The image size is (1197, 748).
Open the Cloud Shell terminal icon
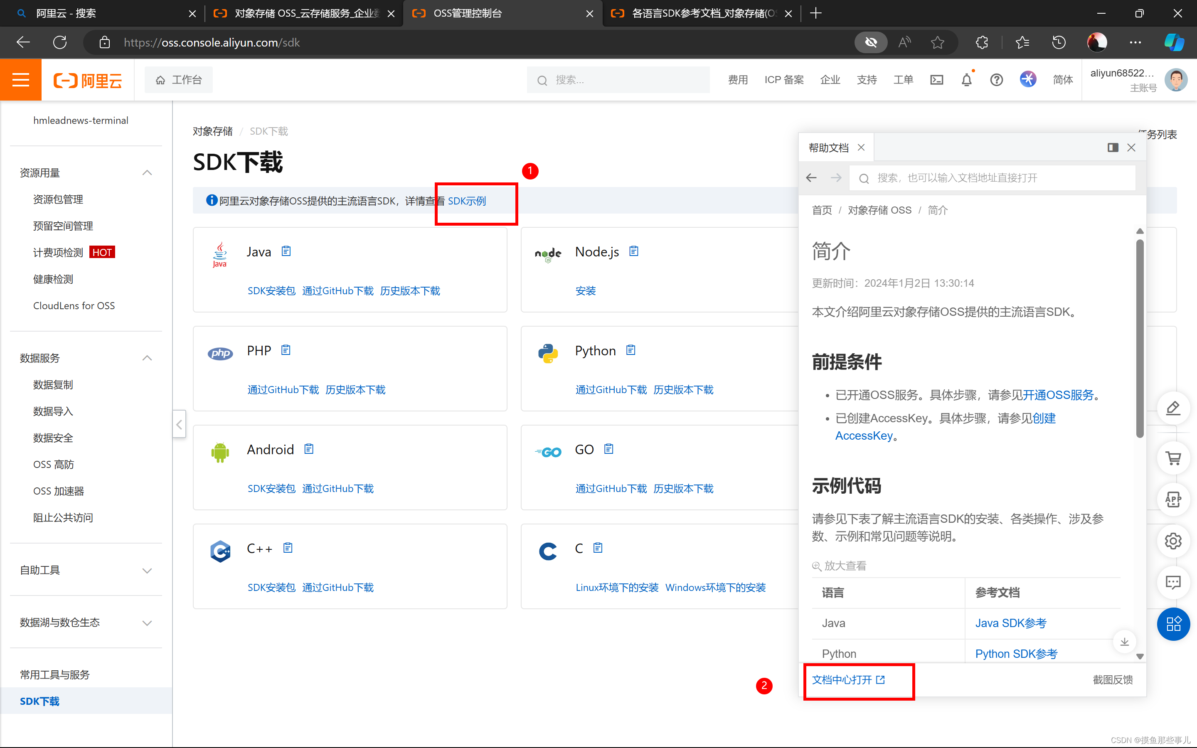pos(936,80)
